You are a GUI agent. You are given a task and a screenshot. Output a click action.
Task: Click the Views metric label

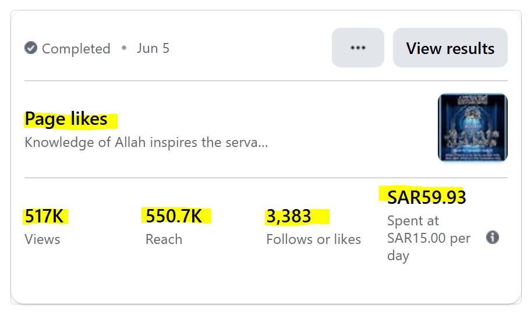[x=43, y=239]
